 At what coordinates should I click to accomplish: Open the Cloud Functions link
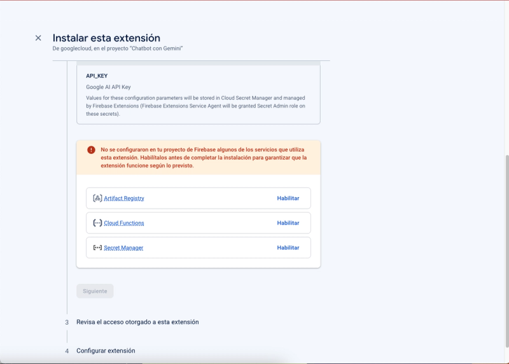pos(124,223)
